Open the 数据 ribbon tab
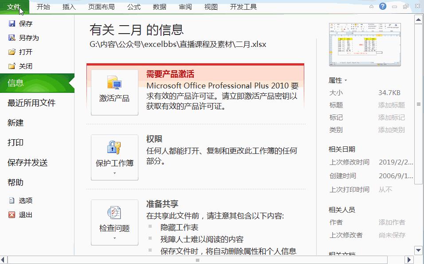The height and width of the screenshot is (264, 424). (159, 7)
